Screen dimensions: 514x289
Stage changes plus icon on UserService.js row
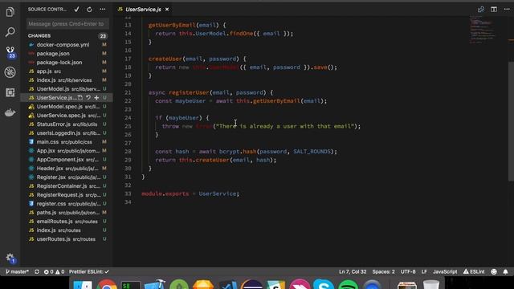pos(96,98)
